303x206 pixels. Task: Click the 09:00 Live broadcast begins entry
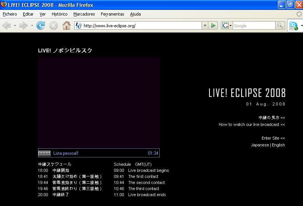tap(141, 170)
